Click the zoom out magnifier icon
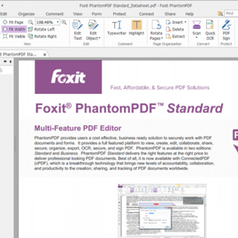The image size is (238, 238). pos(31,22)
